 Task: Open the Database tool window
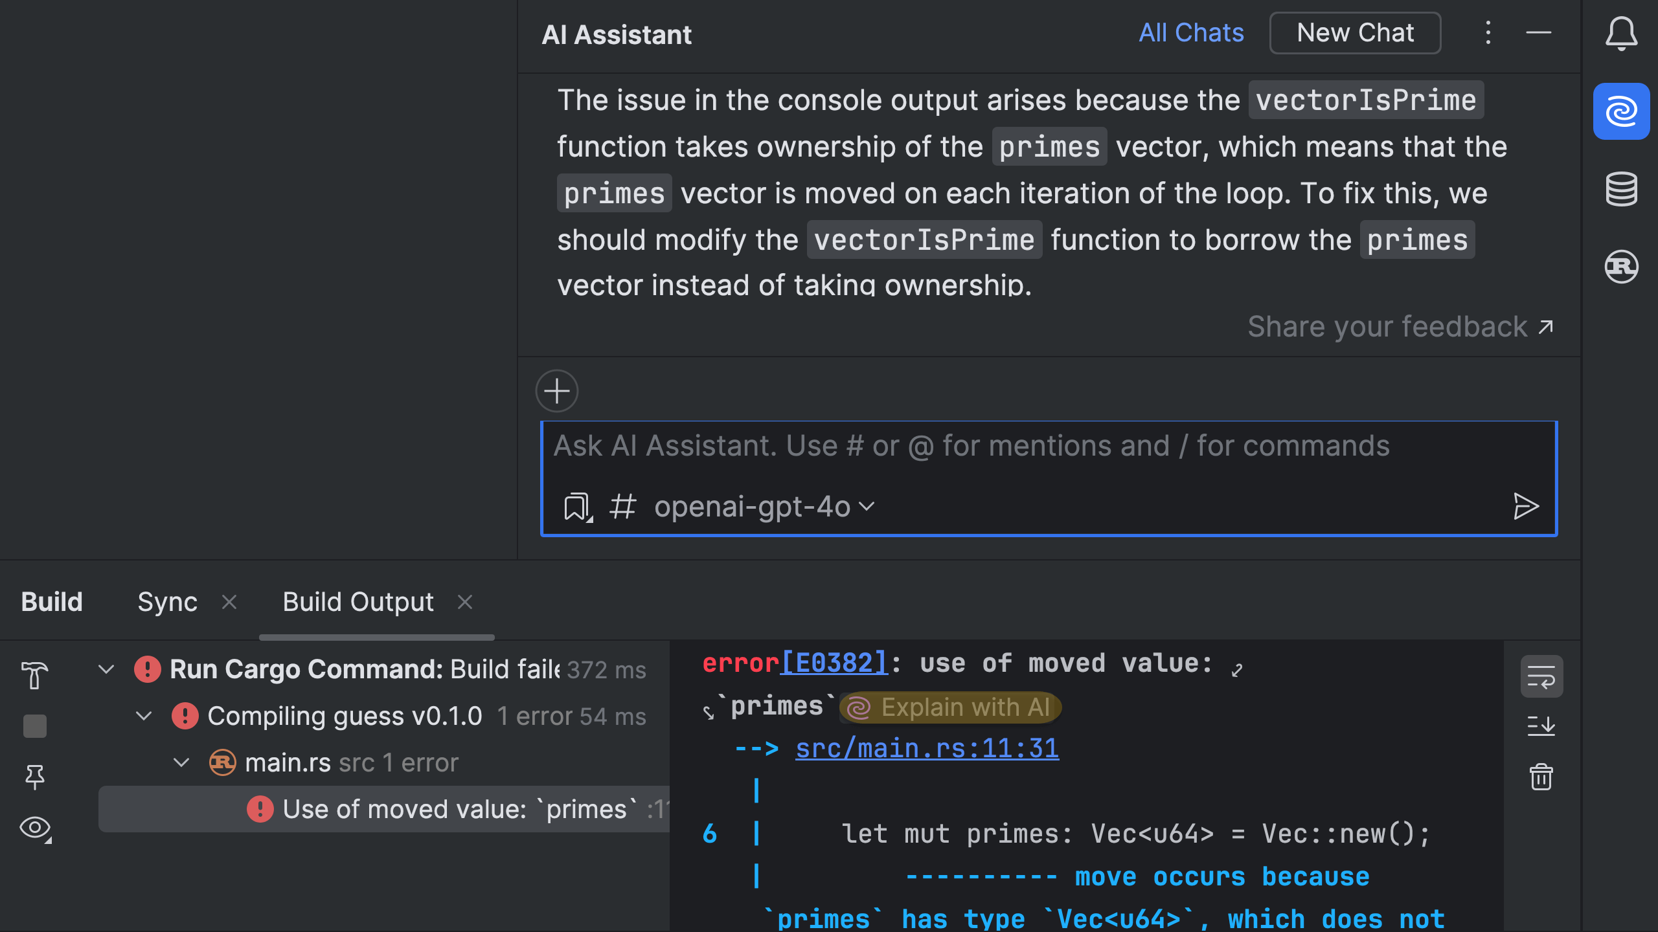[x=1621, y=189]
